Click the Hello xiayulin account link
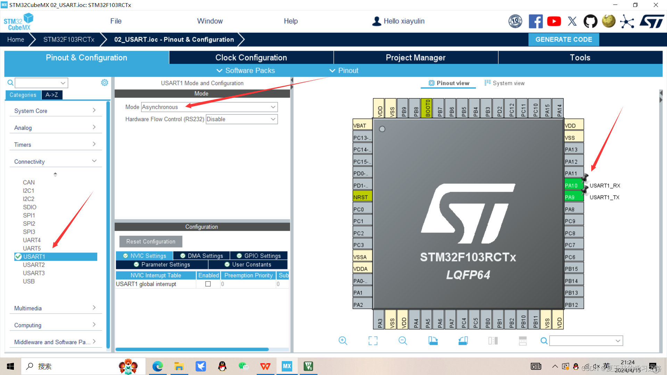The width and height of the screenshot is (667, 375). pos(398,21)
